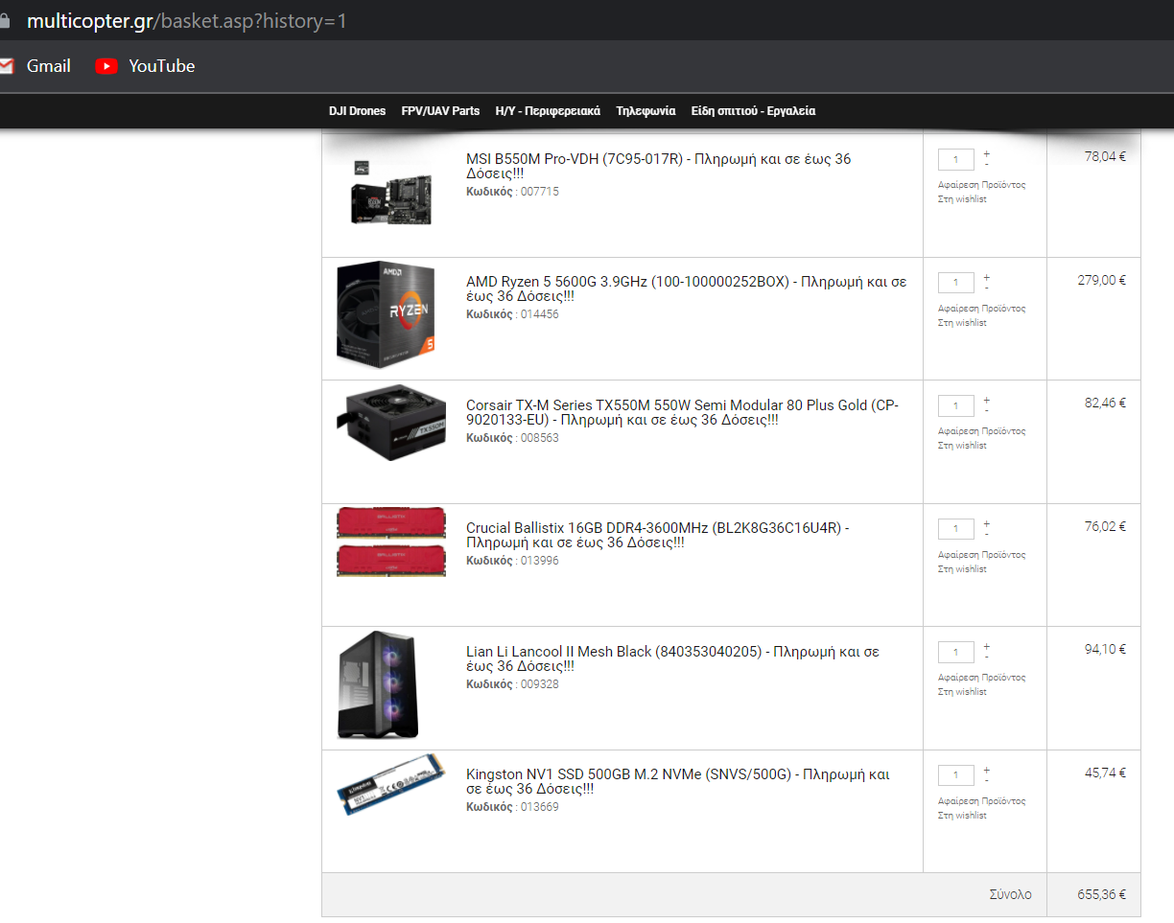Click the quantity field for Crucial Ballistix
This screenshot has width=1174, height=923.
(956, 528)
